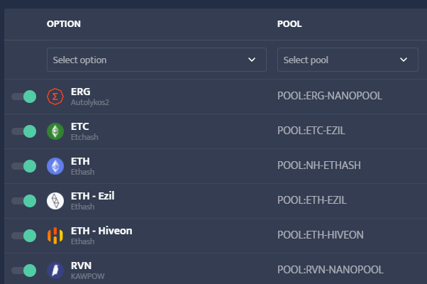
Task: Click the orange ETH - Hiveon icon
Action: tap(55, 236)
